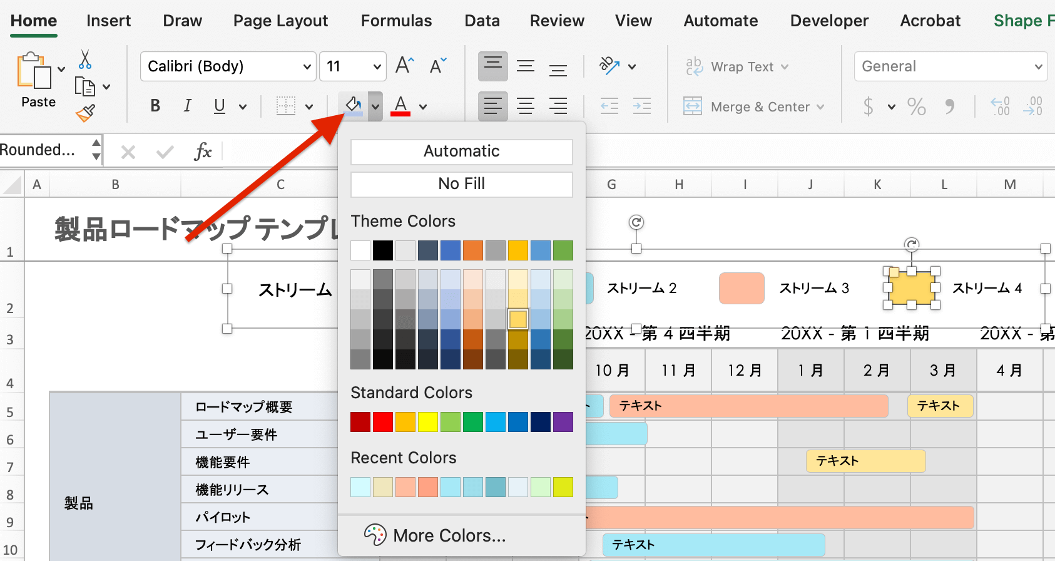This screenshot has height=561, width=1055.
Task: Select the Stream 3 salmon legend shape
Action: coord(742,288)
